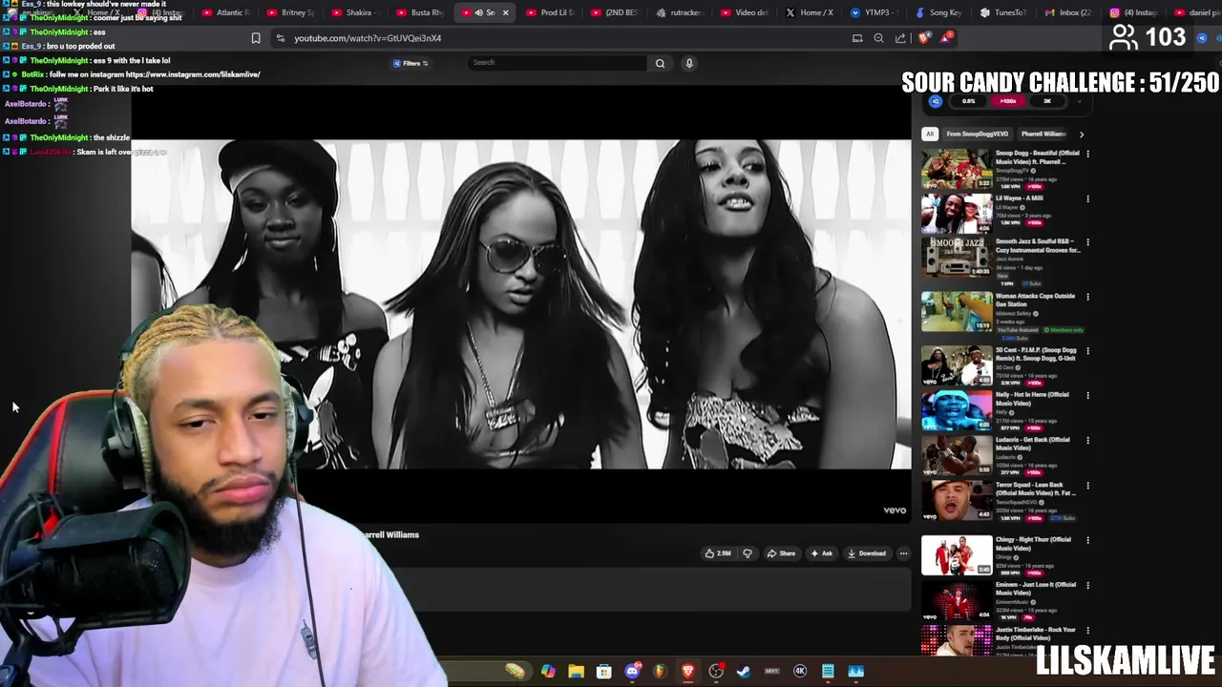
Task: Click the pink >100x stat pill
Action: pyautogui.click(x=1007, y=101)
